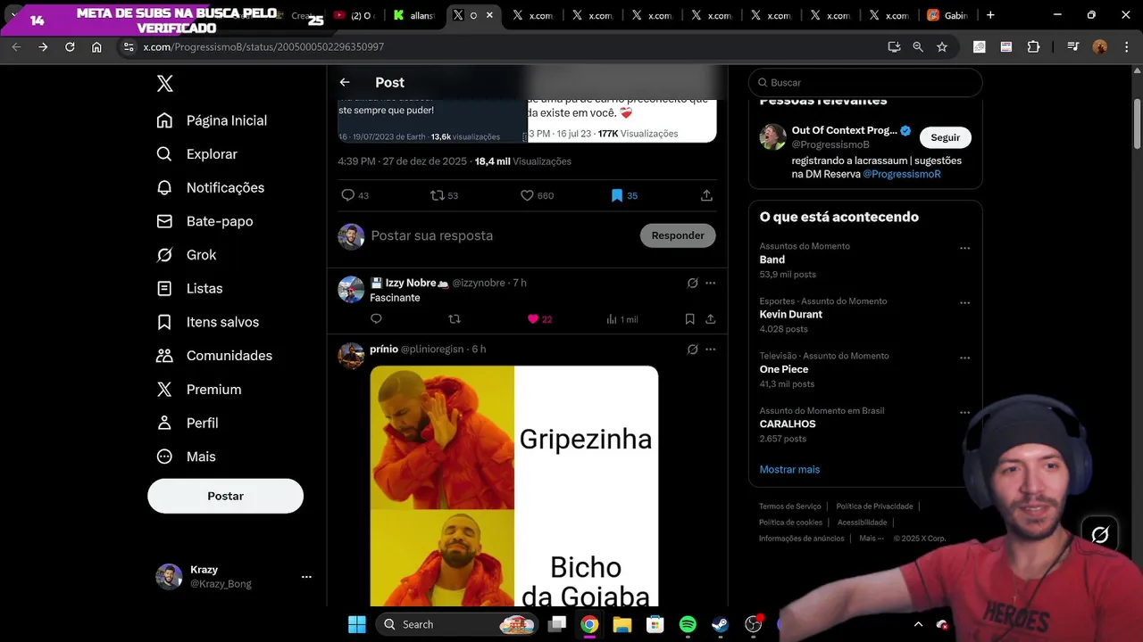This screenshot has width=1143, height=642.
Task: Open the Grok icon in sidebar
Action: point(164,255)
